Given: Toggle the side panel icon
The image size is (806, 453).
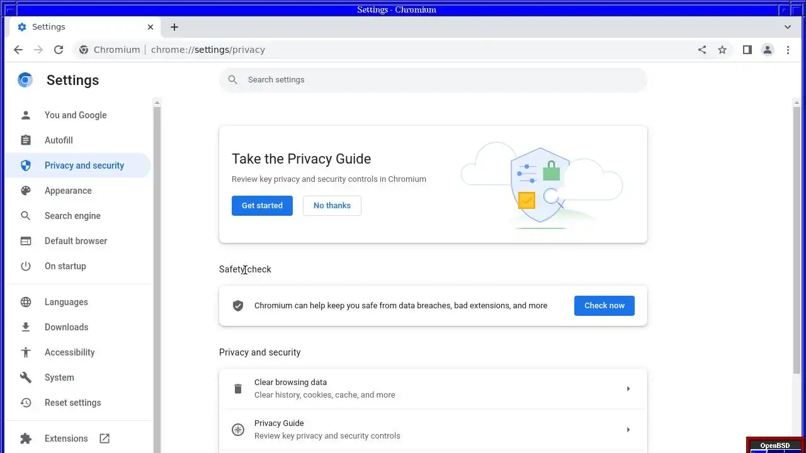Looking at the screenshot, I should 747,50.
